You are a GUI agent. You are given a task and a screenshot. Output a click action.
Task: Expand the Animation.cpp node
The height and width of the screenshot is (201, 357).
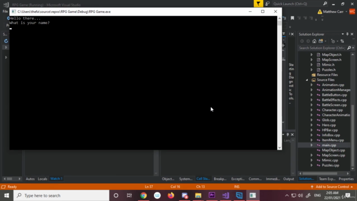(311, 85)
